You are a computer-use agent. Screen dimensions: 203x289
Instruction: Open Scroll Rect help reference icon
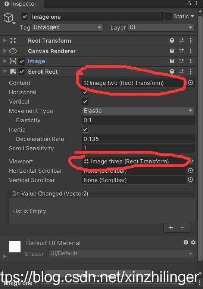click(x=172, y=71)
